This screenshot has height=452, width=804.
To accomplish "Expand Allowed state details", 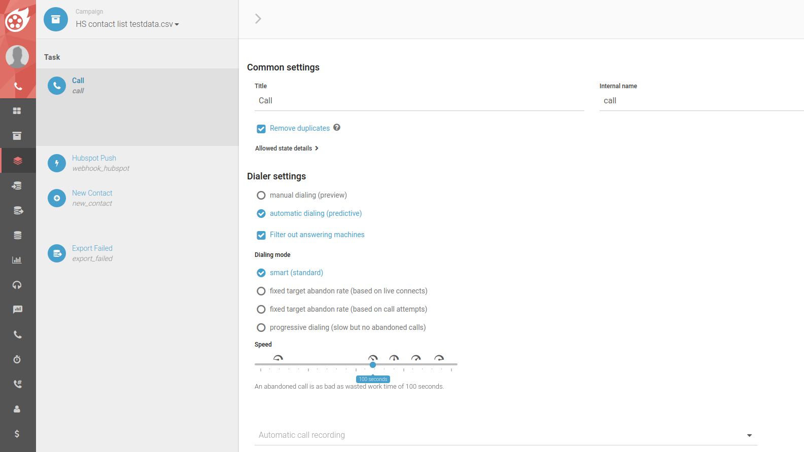I will point(287,148).
